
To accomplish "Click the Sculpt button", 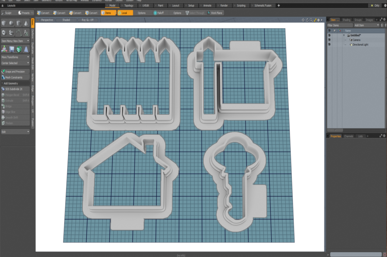I will point(8,13).
